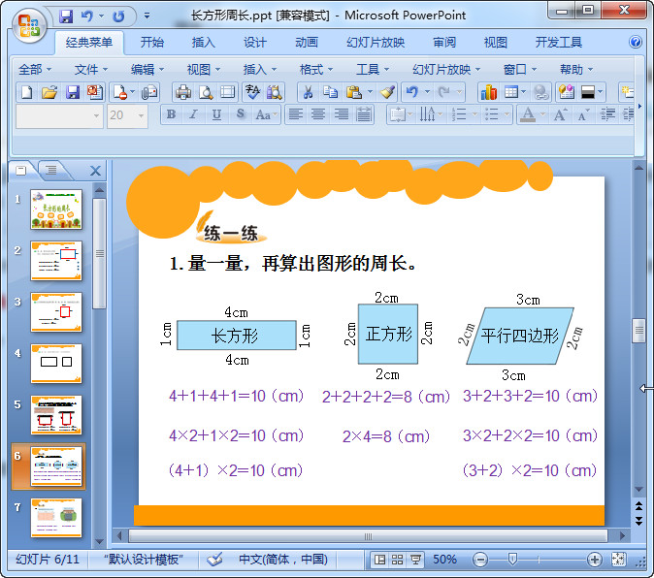Viewport: 654px width, 578px height.
Task: Open Customize Quick Access Toolbar dropdown
Action: pyautogui.click(x=147, y=16)
